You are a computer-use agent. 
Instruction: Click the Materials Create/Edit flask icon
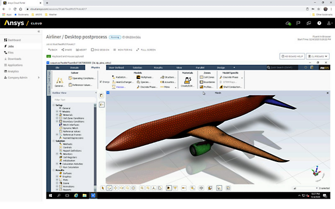[x=188, y=81]
